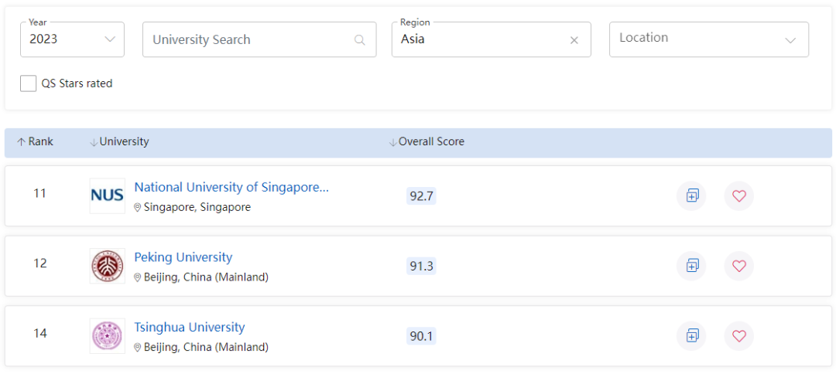
Task: Enable the QS Stars rated checkbox
Action: (x=29, y=83)
